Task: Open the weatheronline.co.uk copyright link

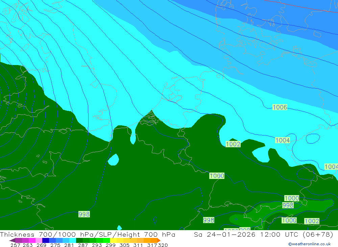Action: pos(310,244)
